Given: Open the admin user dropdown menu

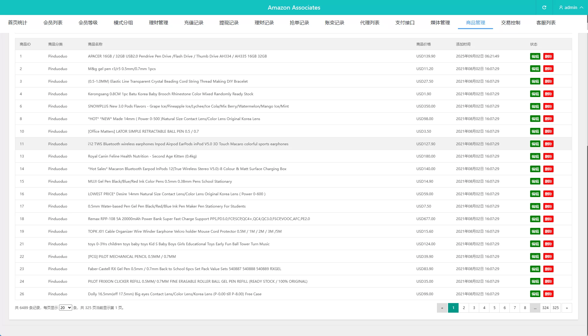Looking at the screenshot, I should (571, 7).
